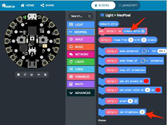
Task: Select the Loops blocks category
Action: (80, 62)
